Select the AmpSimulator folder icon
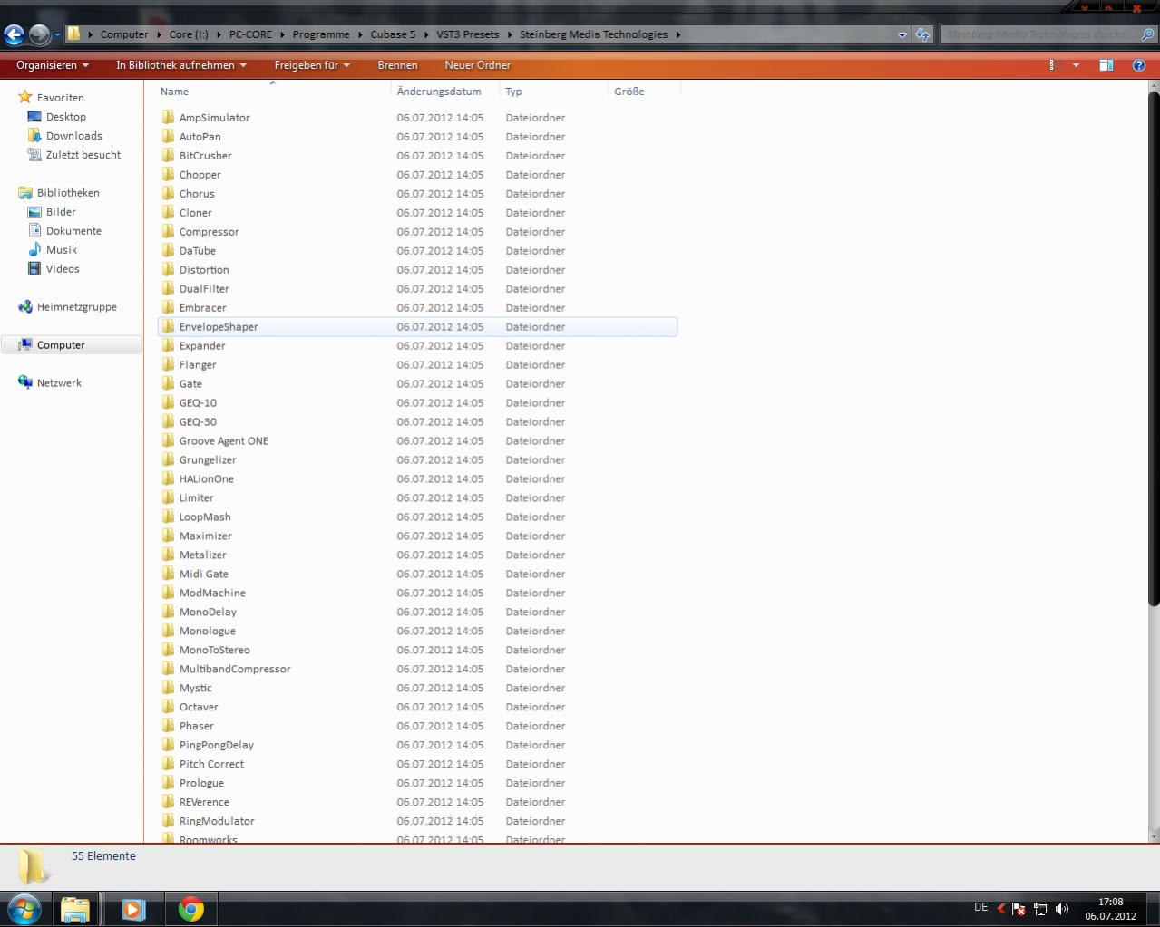The height and width of the screenshot is (927, 1160). (x=168, y=117)
